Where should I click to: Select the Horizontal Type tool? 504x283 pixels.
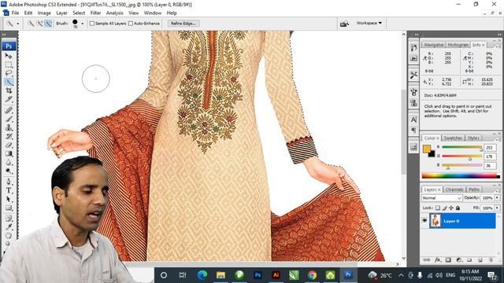9,190
